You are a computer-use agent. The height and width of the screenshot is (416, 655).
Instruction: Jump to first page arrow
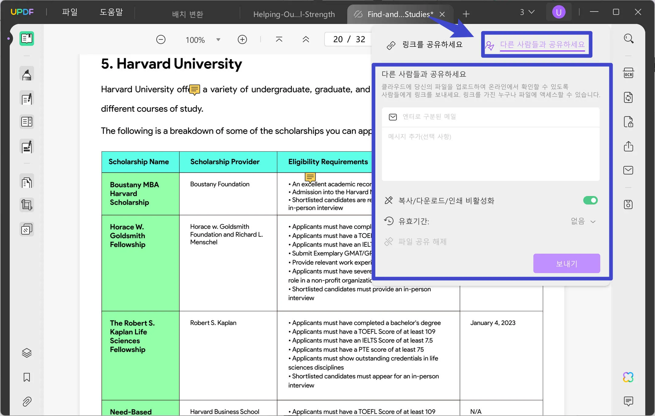pyautogui.click(x=279, y=39)
